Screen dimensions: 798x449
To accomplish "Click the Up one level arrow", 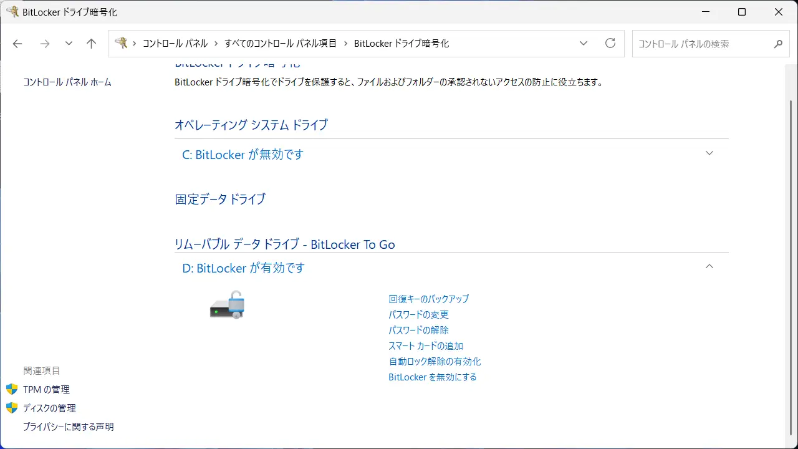I will 92,44.
